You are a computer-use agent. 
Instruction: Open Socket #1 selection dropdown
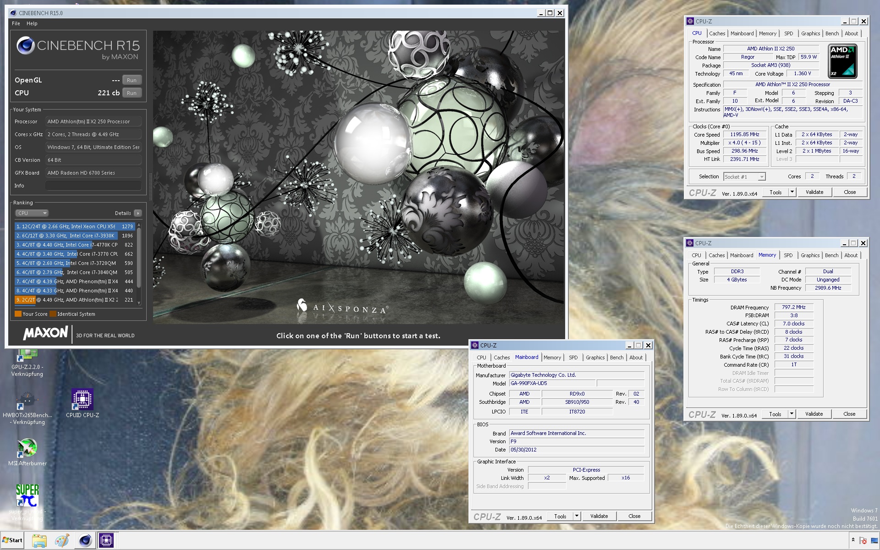point(744,177)
